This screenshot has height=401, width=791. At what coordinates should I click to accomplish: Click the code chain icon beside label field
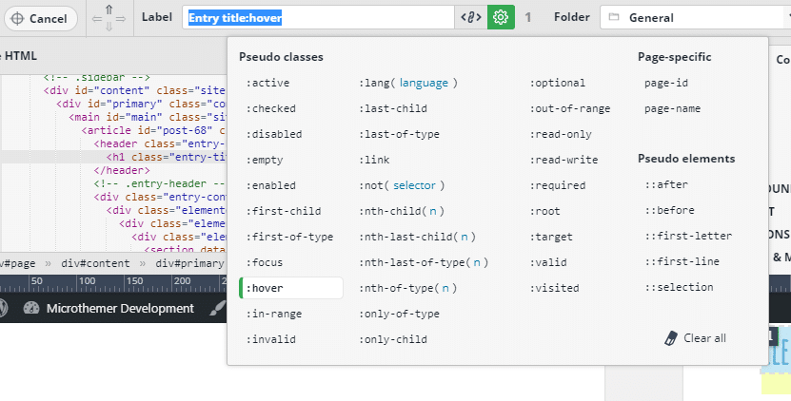click(470, 17)
